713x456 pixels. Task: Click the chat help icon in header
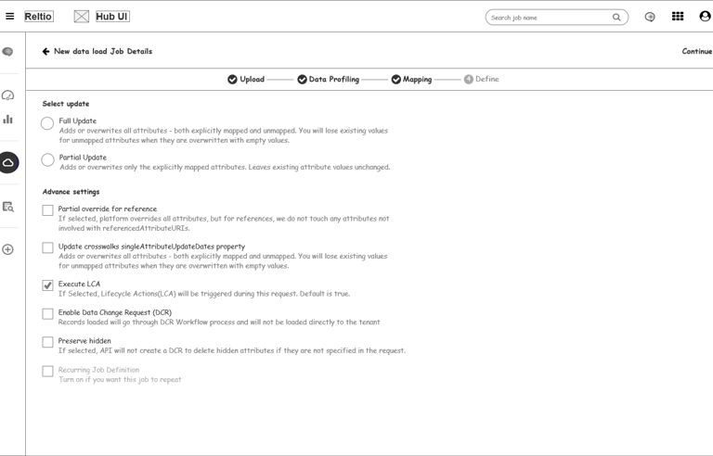point(650,17)
